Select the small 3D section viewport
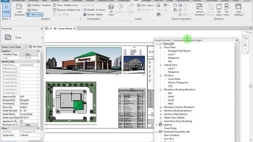The height and width of the screenshot is (142, 253). 134,65
